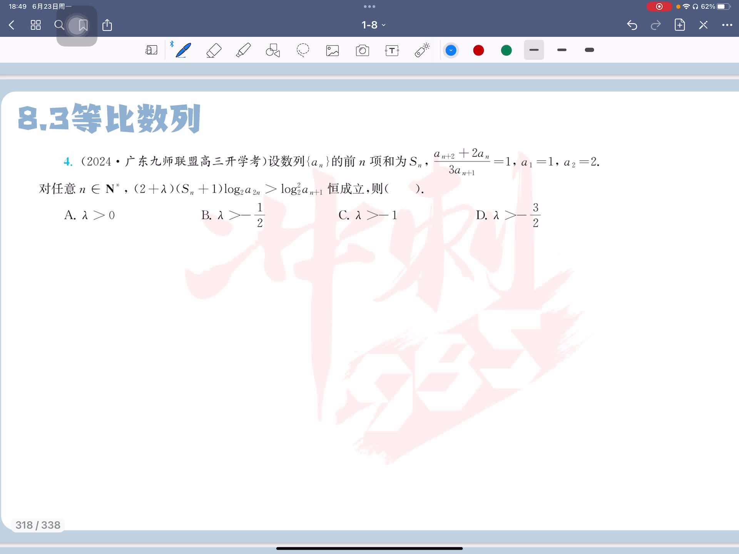This screenshot has height=554, width=739.
Task: Open the thumbnail grid view
Action: (x=36, y=25)
